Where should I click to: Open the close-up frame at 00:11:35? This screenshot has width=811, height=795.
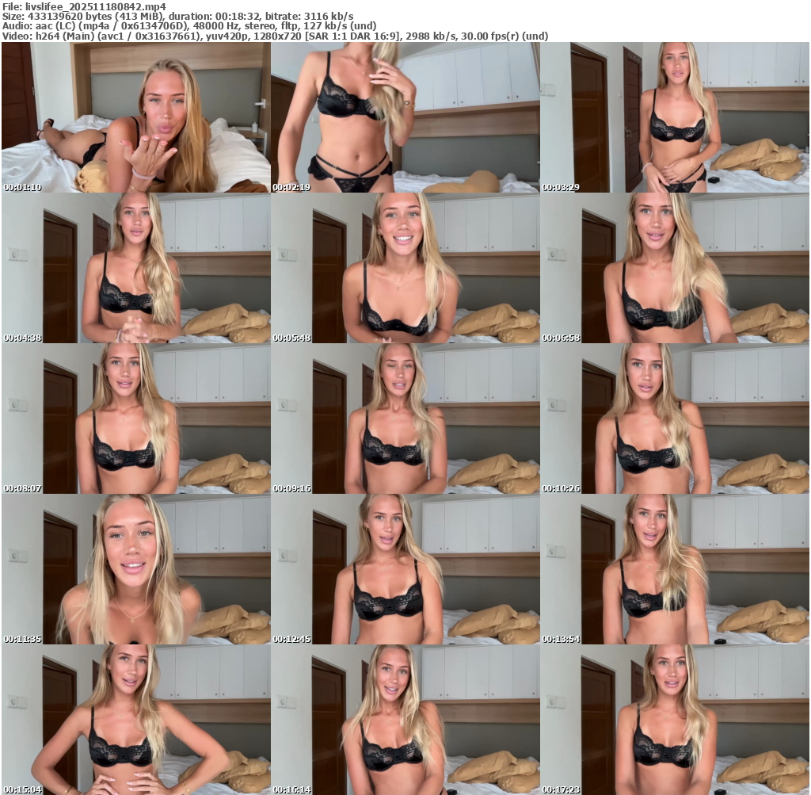click(x=135, y=569)
